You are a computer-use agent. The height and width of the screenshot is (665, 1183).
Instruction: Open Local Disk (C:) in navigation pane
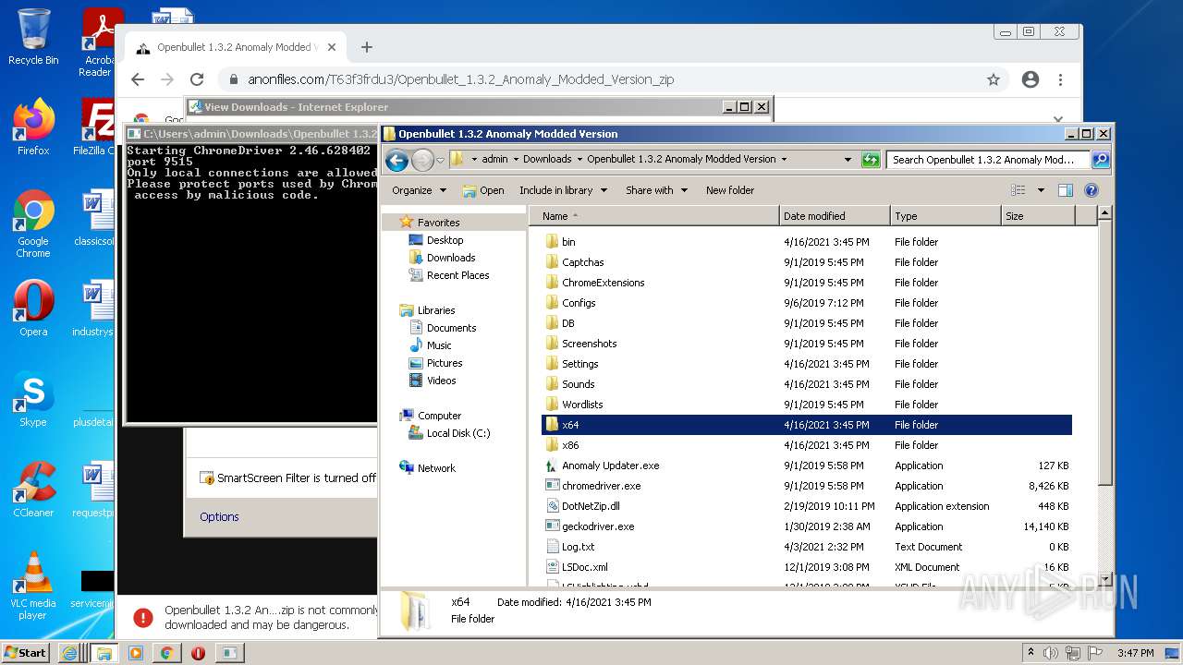pyautogui.click(x=457, y=433)
